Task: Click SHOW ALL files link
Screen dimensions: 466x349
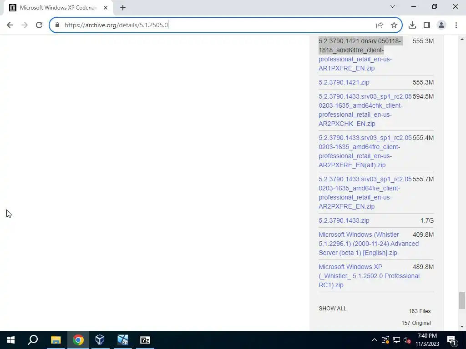Action: tap(333, 309)
